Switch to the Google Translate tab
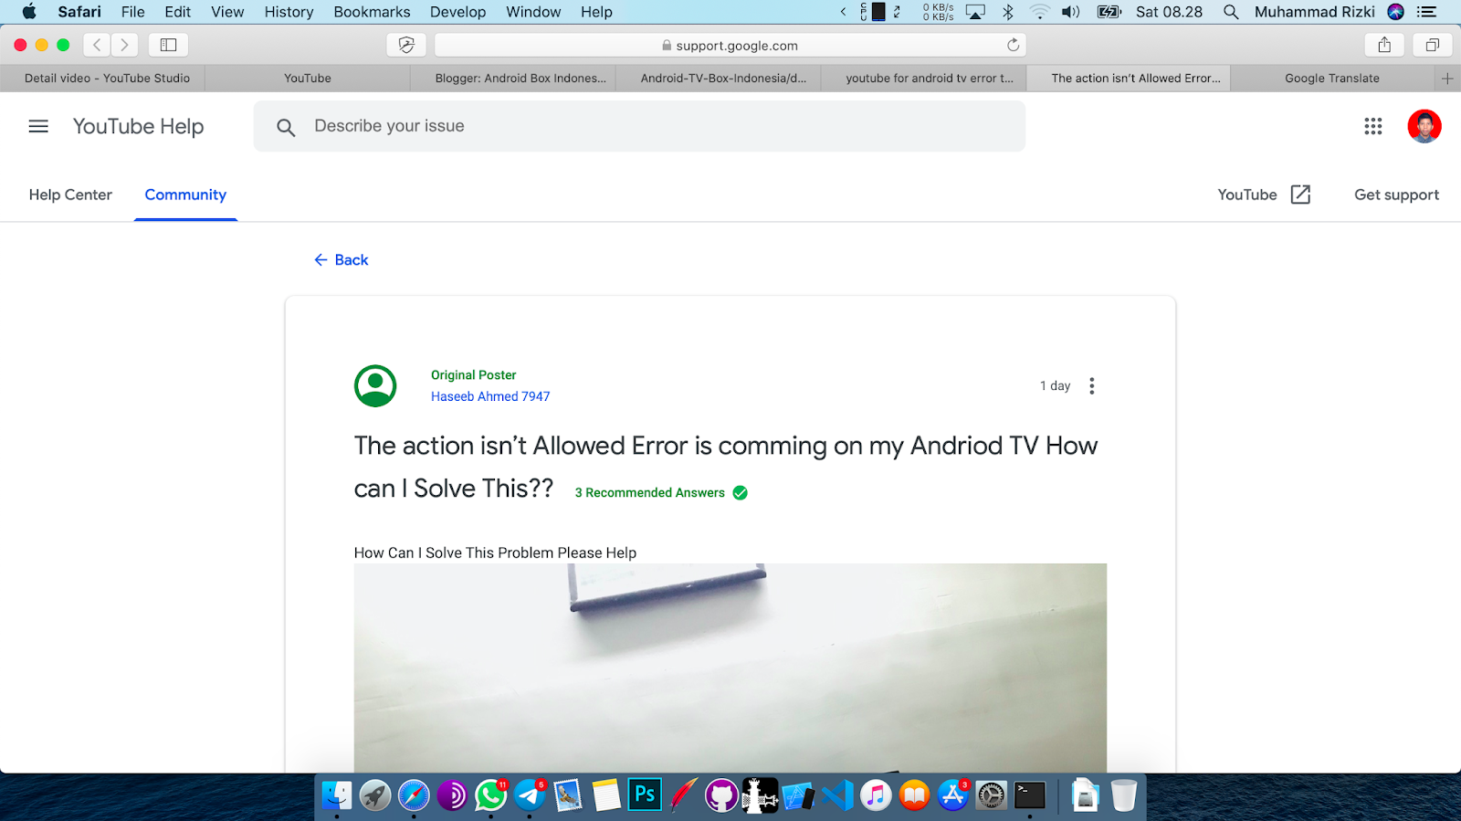Image resolution: width=1461 pixels, height=821 pixels. [x=1332, y=79]
